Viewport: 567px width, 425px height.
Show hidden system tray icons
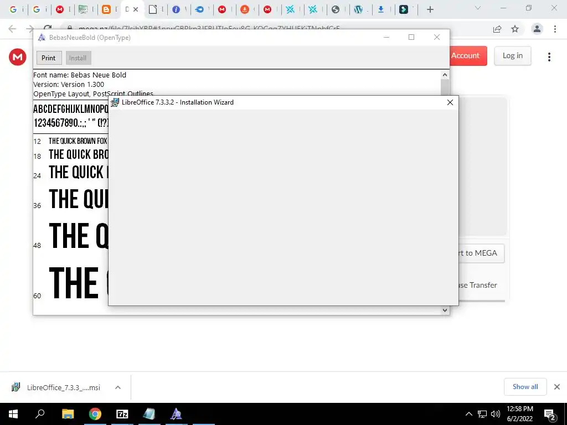coord(468,414)
